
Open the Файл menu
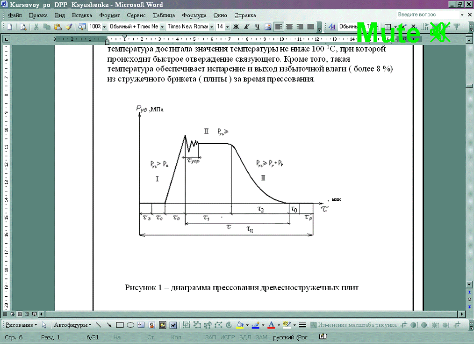[x=15, y=15]
